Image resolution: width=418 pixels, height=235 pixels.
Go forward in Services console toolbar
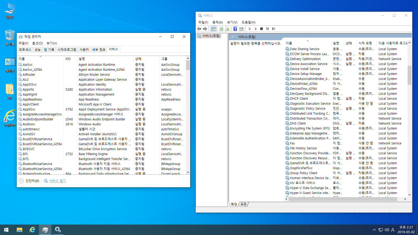[205, 29]
